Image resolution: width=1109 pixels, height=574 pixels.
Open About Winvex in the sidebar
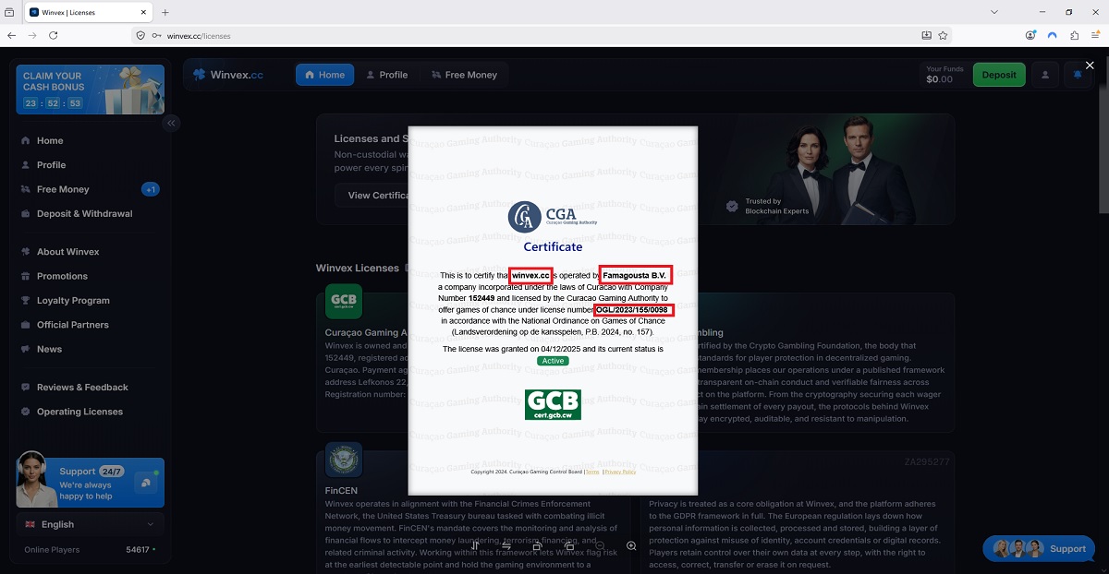click(x=90, y=252)
